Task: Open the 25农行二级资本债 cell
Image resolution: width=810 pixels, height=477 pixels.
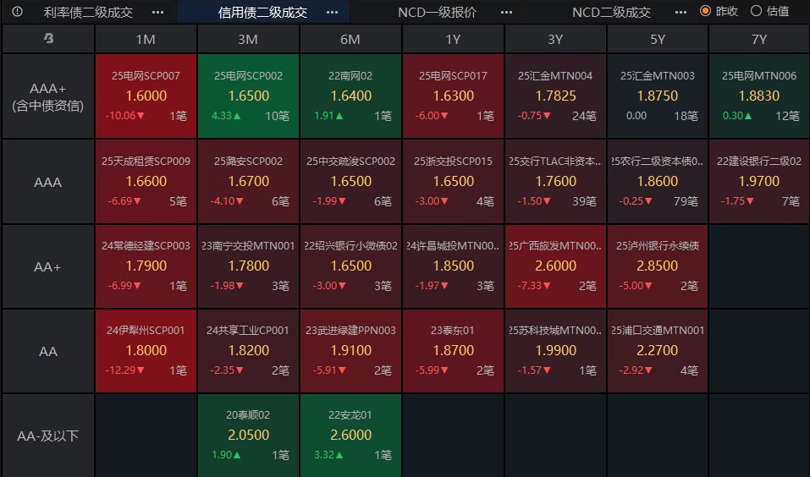Action: (658, 182)
